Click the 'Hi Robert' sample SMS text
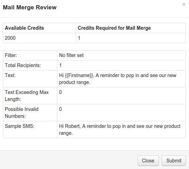 120,130
